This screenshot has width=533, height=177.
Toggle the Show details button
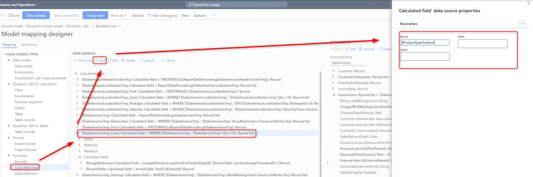coord(36,16)
